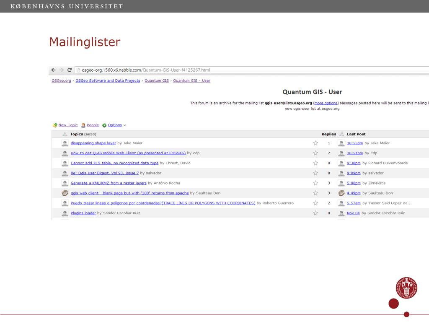Open topic 'How to get QGIS Mobile Web Client'

[x=128, y=153]
